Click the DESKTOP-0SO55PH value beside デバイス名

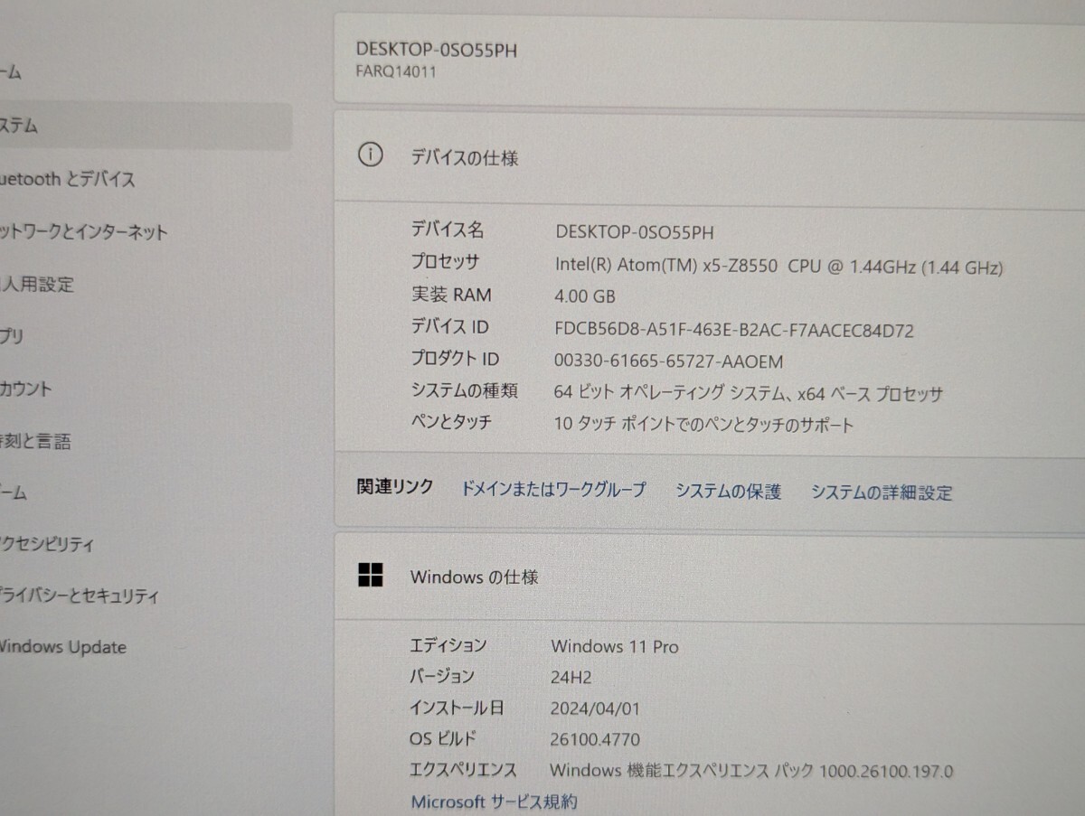[635, 232]
